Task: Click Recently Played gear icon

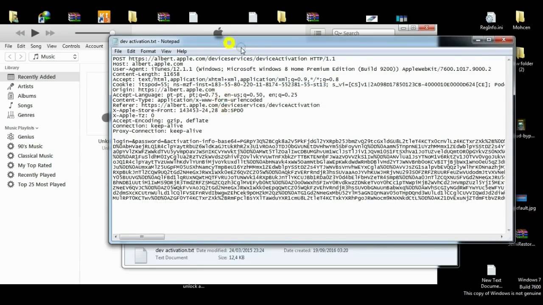Action: 11,175
